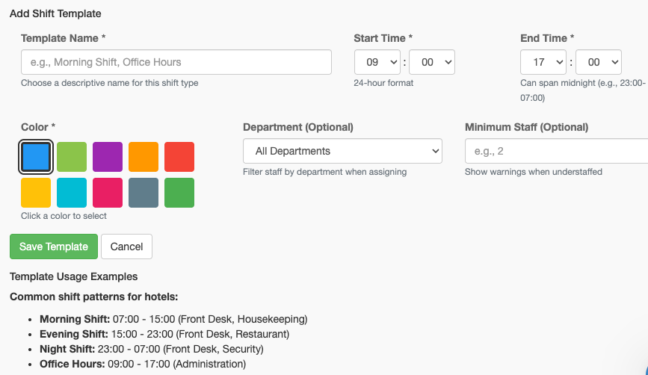This screenshot has height=375, width=648.
Task: Open the All Departments dropdown
Action: (x=342, y=151)
